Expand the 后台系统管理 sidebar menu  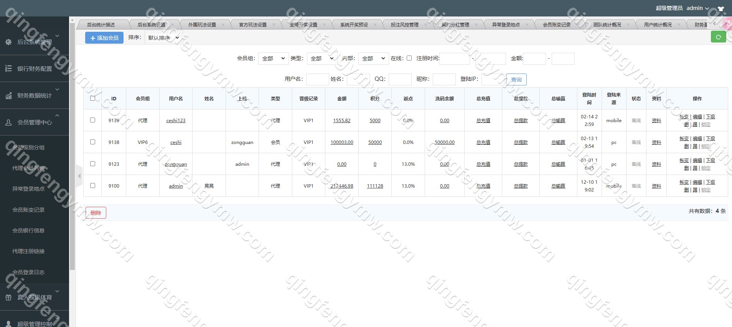coord(35,42)
